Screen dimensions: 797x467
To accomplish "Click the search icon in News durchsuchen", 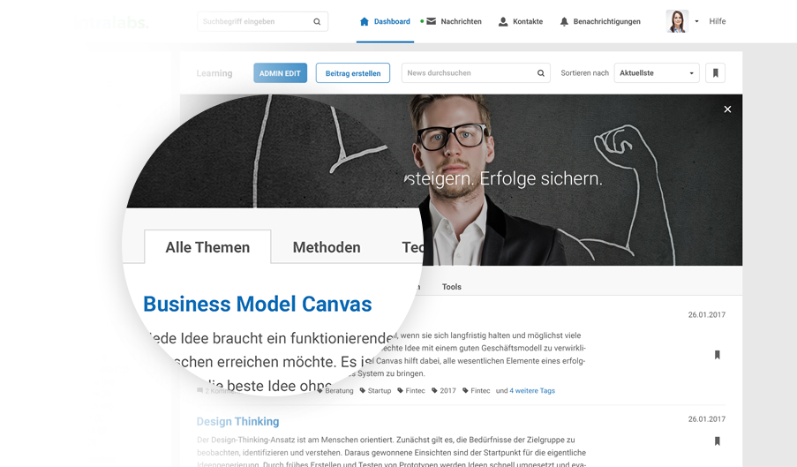I will pos(541,73).
